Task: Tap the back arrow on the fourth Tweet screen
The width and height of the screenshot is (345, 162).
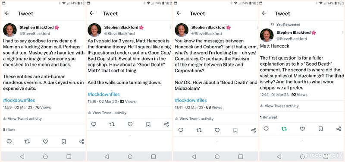Action: tap(264, 13)
